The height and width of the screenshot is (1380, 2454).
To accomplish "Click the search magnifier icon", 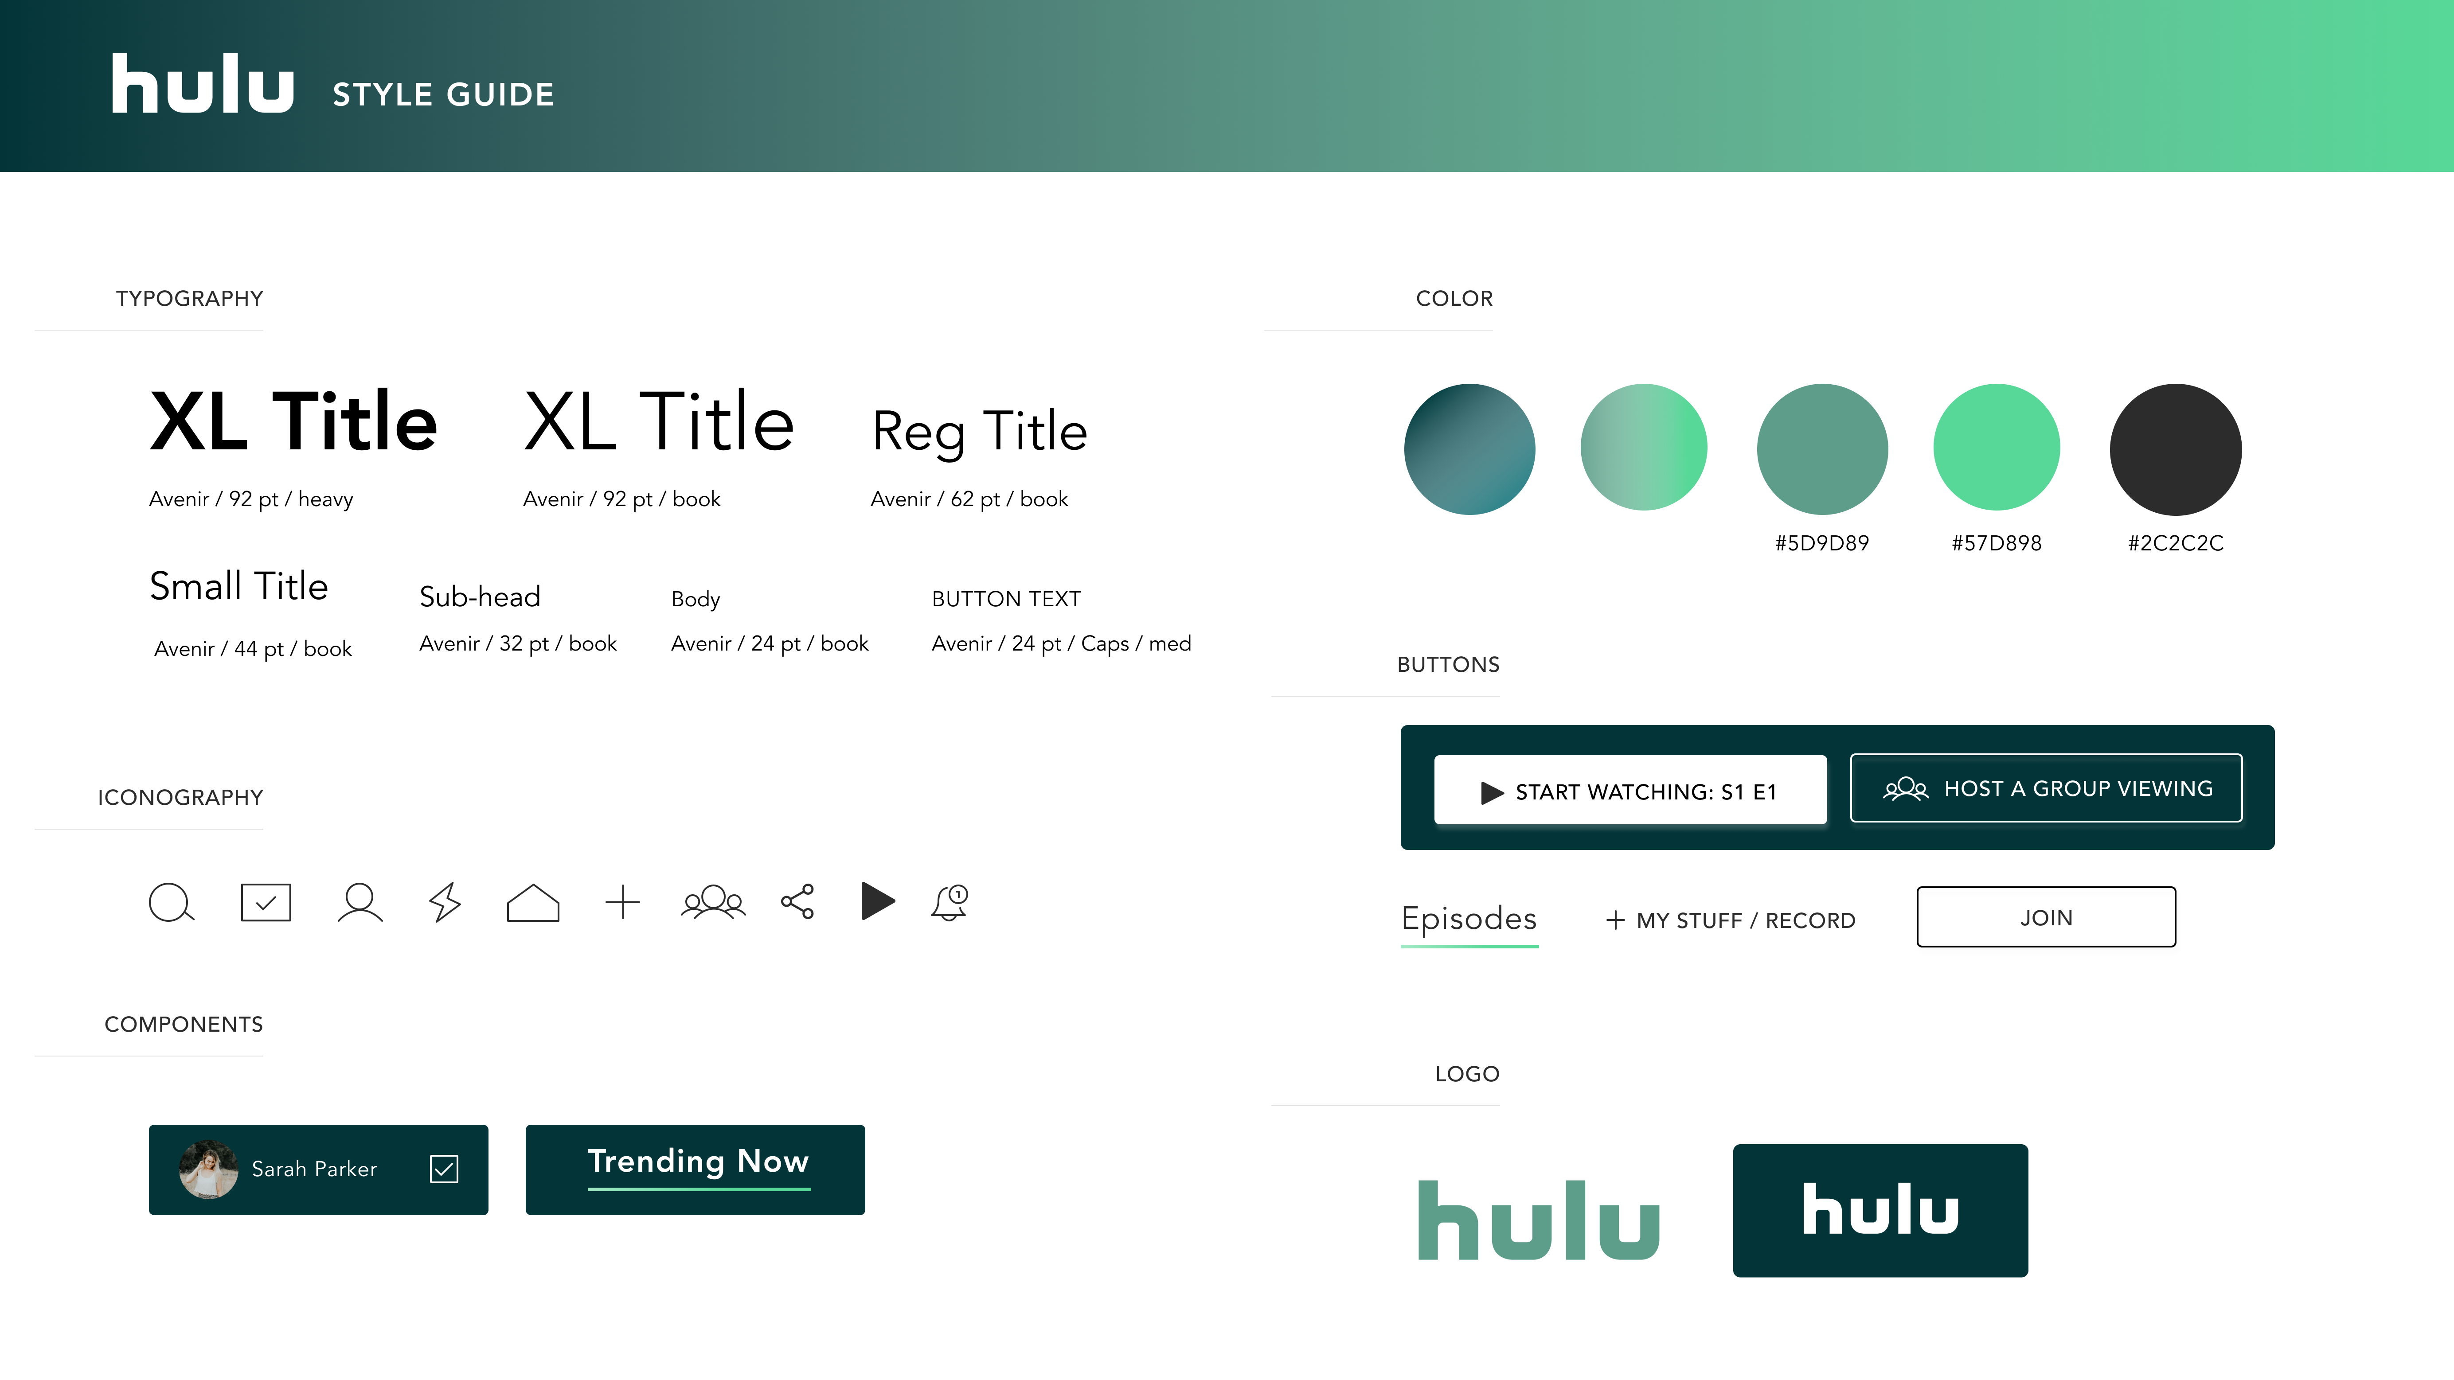I will pos(172,902).
